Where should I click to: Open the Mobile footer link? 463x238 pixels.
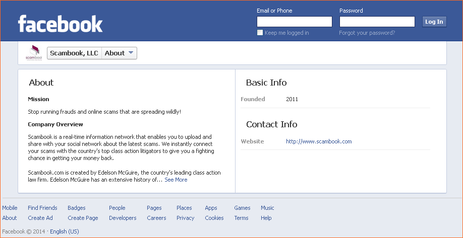click(x=10, y=208)
